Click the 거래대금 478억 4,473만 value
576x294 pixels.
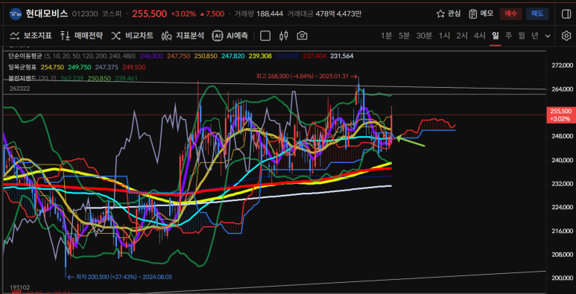(339, 14)
